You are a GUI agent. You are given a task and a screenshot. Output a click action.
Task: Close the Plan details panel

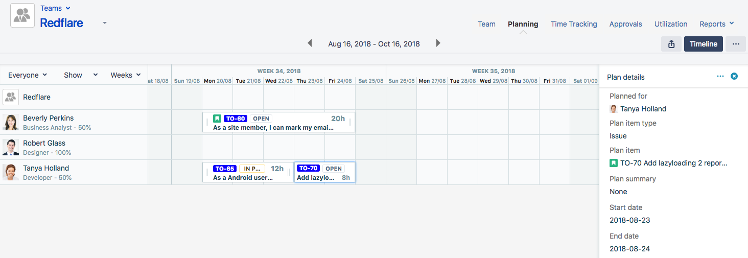click(734, 76)
